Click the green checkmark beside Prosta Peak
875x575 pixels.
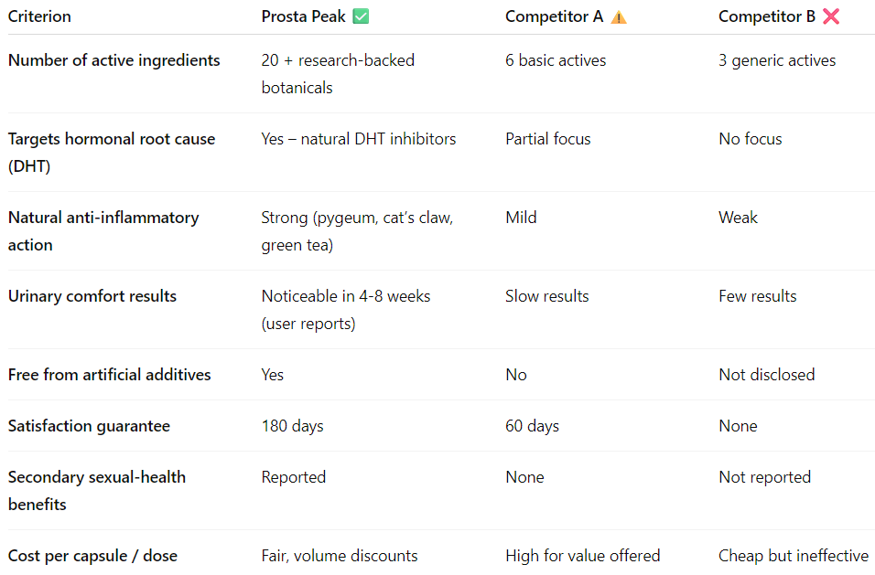(362, 16)
